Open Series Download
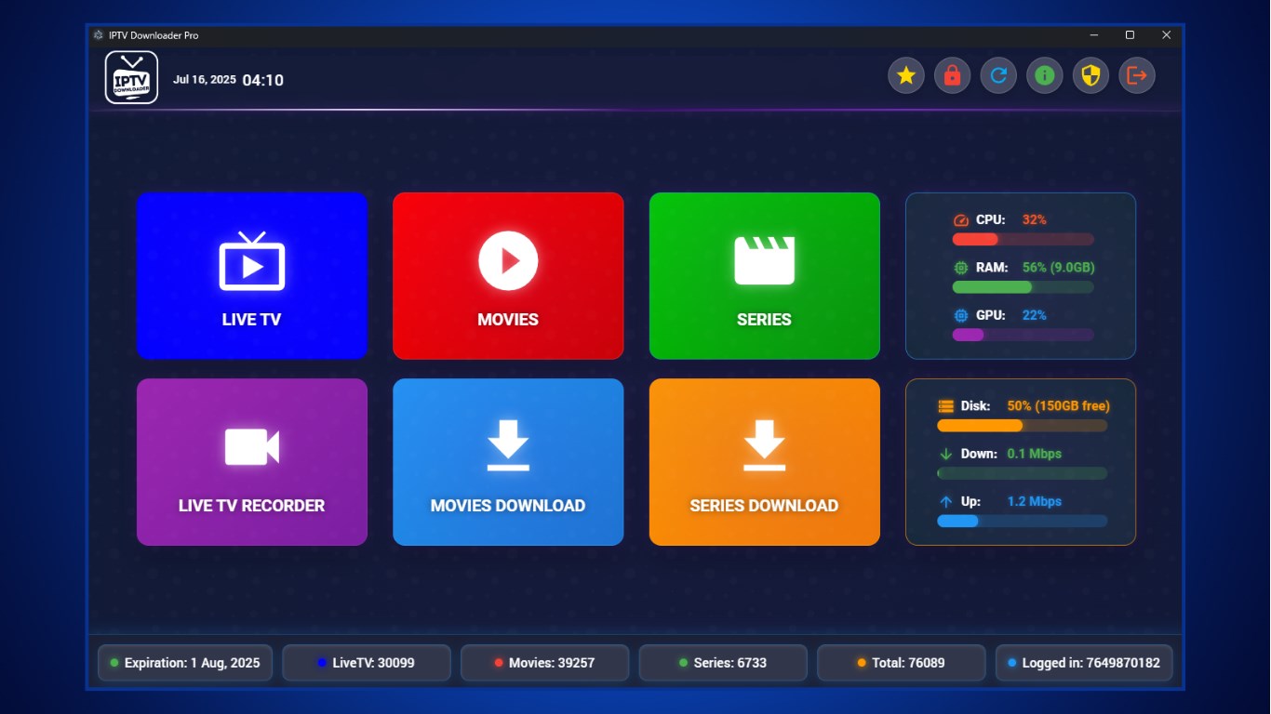The image size is (1271, 714). pyautogui.click(x=764, y=461)
